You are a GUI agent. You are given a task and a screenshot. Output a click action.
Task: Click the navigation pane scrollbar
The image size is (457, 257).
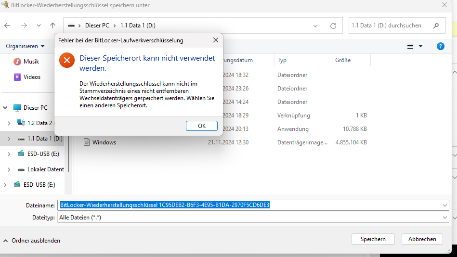coord(68,154)
